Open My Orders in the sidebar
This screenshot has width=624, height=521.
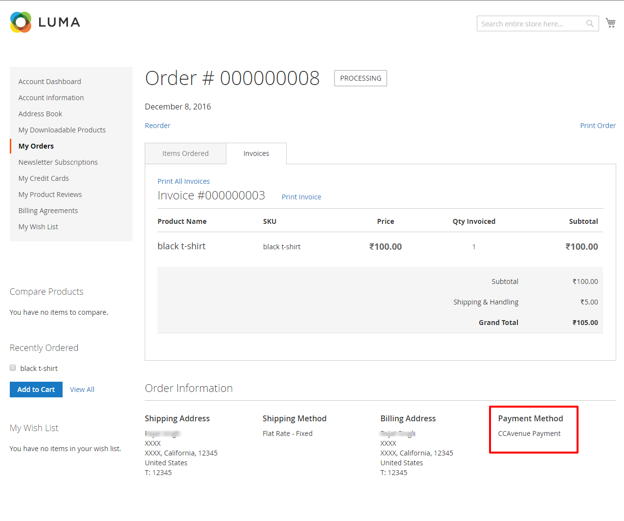point(36,146)
